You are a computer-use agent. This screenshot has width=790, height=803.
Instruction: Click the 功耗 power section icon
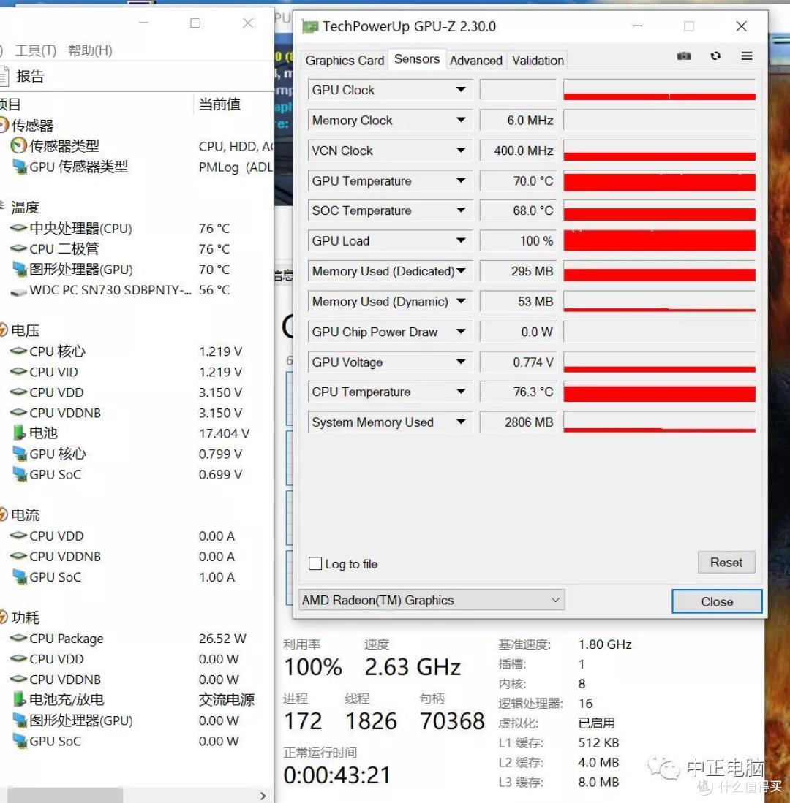(3, 617)
